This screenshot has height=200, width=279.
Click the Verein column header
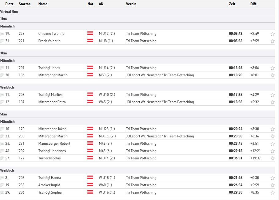[131, 4]
